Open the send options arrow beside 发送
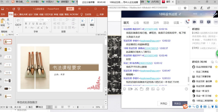The image size is (218, 112). [x=185, y=104]
